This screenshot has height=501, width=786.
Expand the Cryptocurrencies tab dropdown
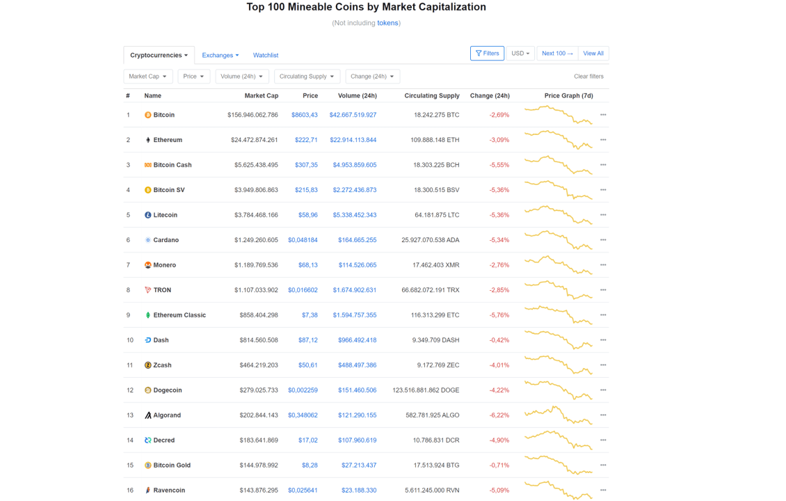[159, 55]
